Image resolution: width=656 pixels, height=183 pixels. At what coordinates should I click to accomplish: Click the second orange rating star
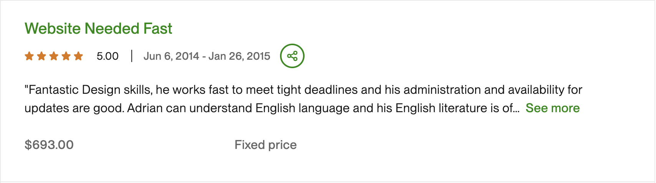pyautogui.click(x=41, y=56)
